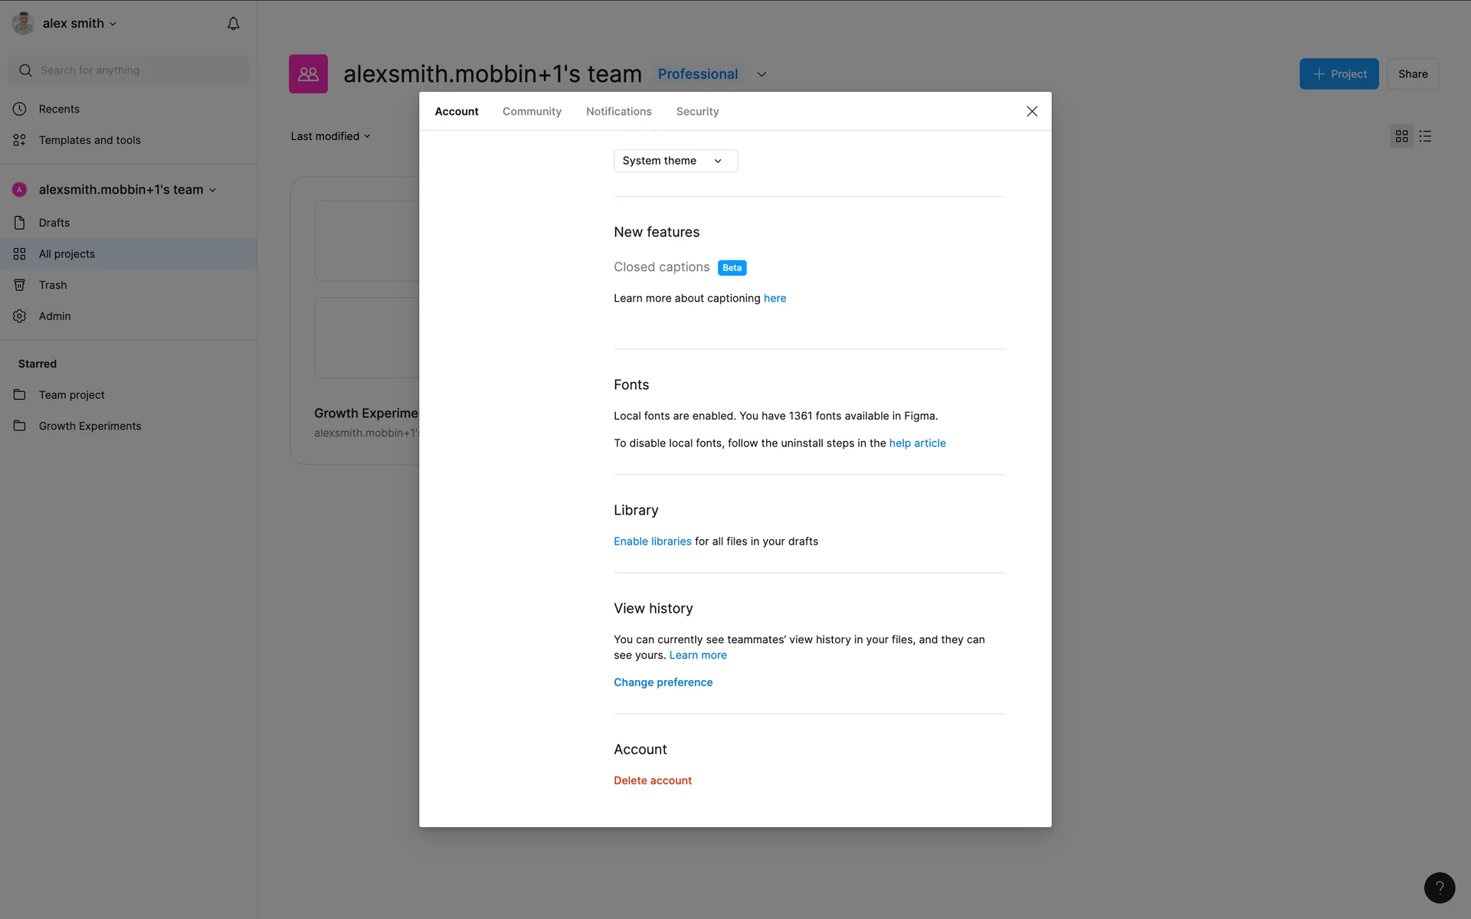Switch to the Security tab
1471x919 pixels.
point(697,112)
